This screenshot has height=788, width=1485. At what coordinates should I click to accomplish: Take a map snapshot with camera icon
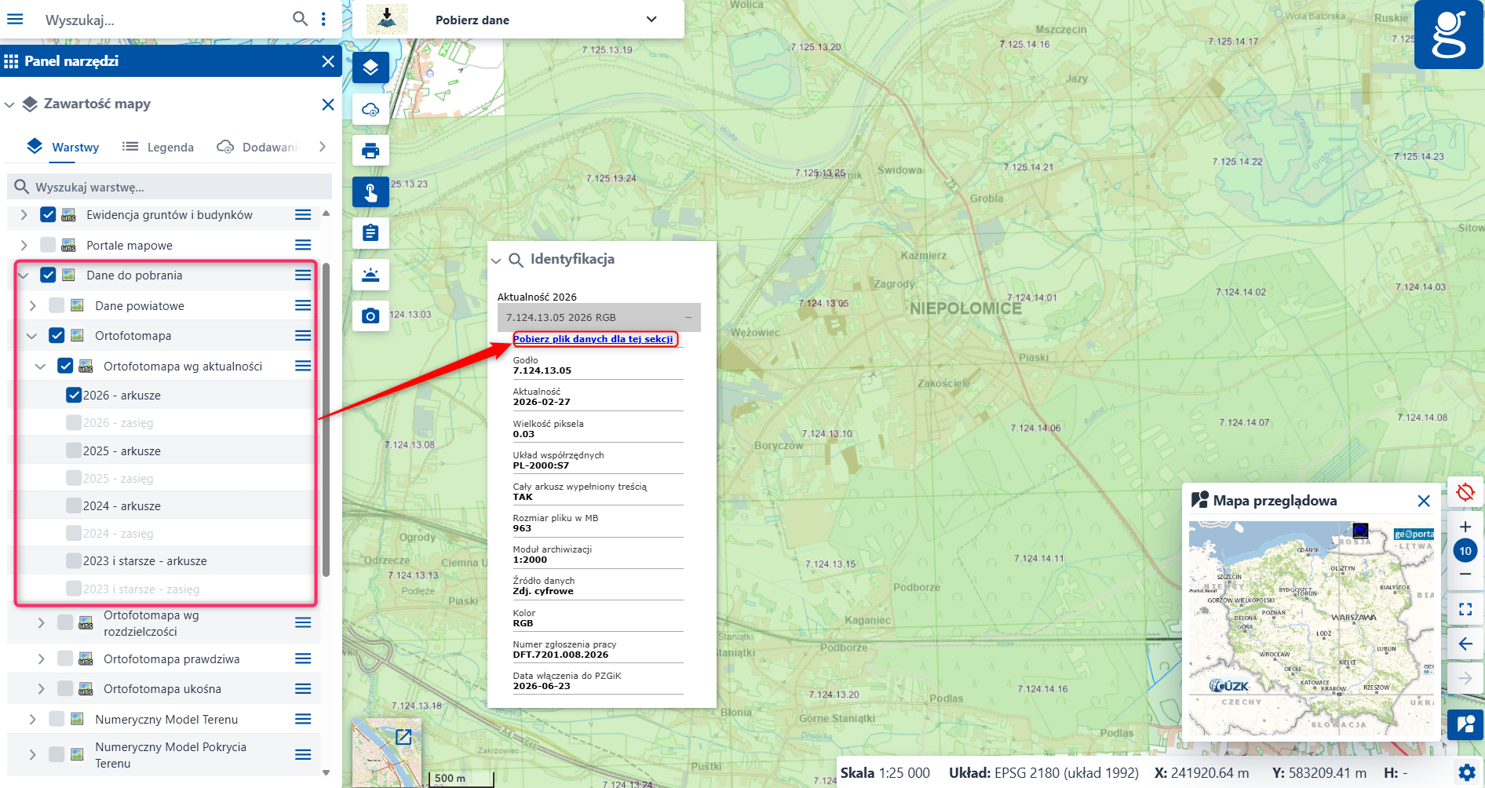(370, 316)
